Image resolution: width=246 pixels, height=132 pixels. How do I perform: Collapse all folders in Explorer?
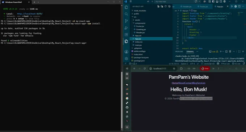click(x=169, y=6)
